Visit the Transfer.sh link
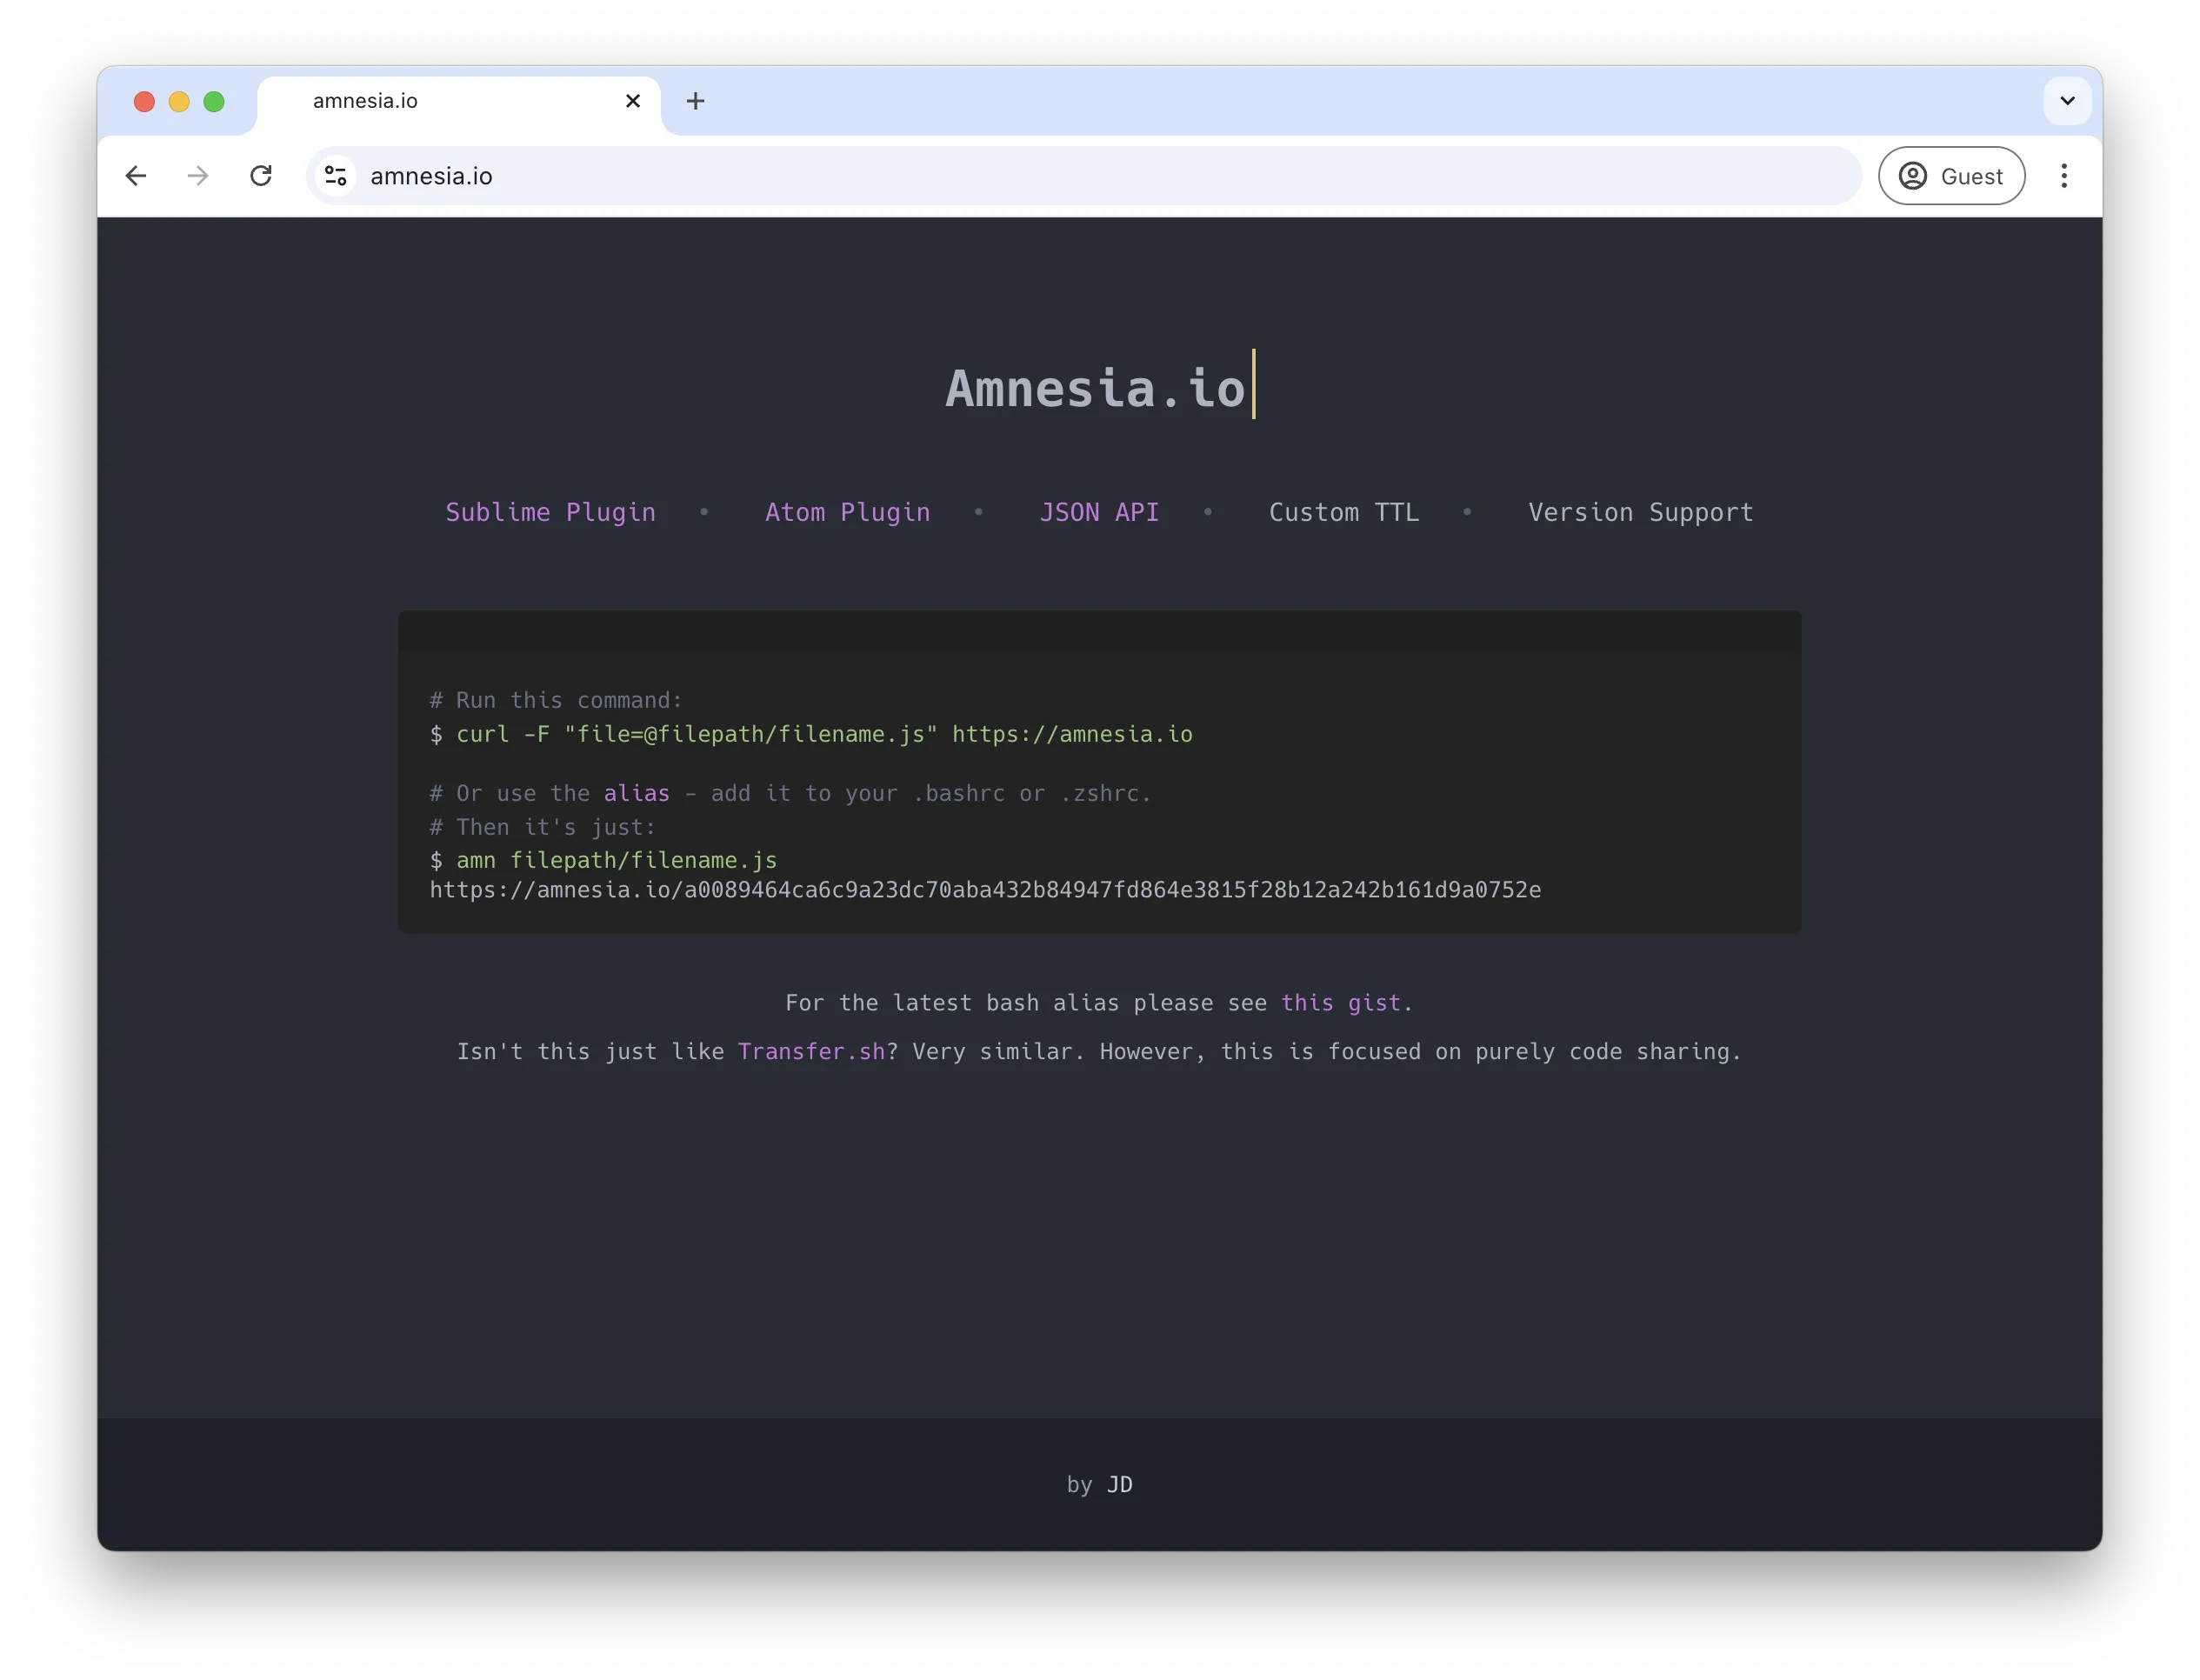 point(811,1051)
